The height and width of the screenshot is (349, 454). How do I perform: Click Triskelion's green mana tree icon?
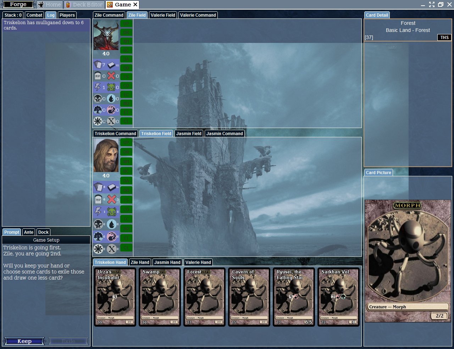[x=98, y=237]
